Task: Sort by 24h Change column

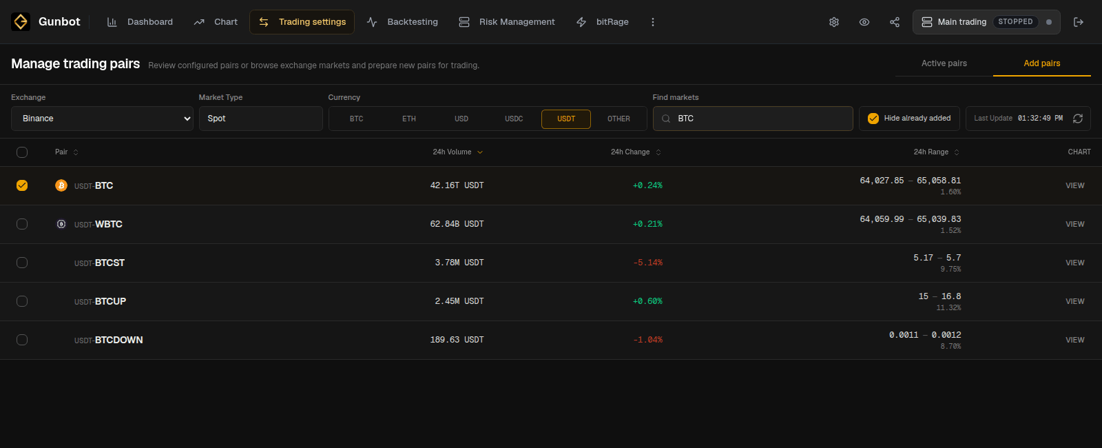Action: 636,152
